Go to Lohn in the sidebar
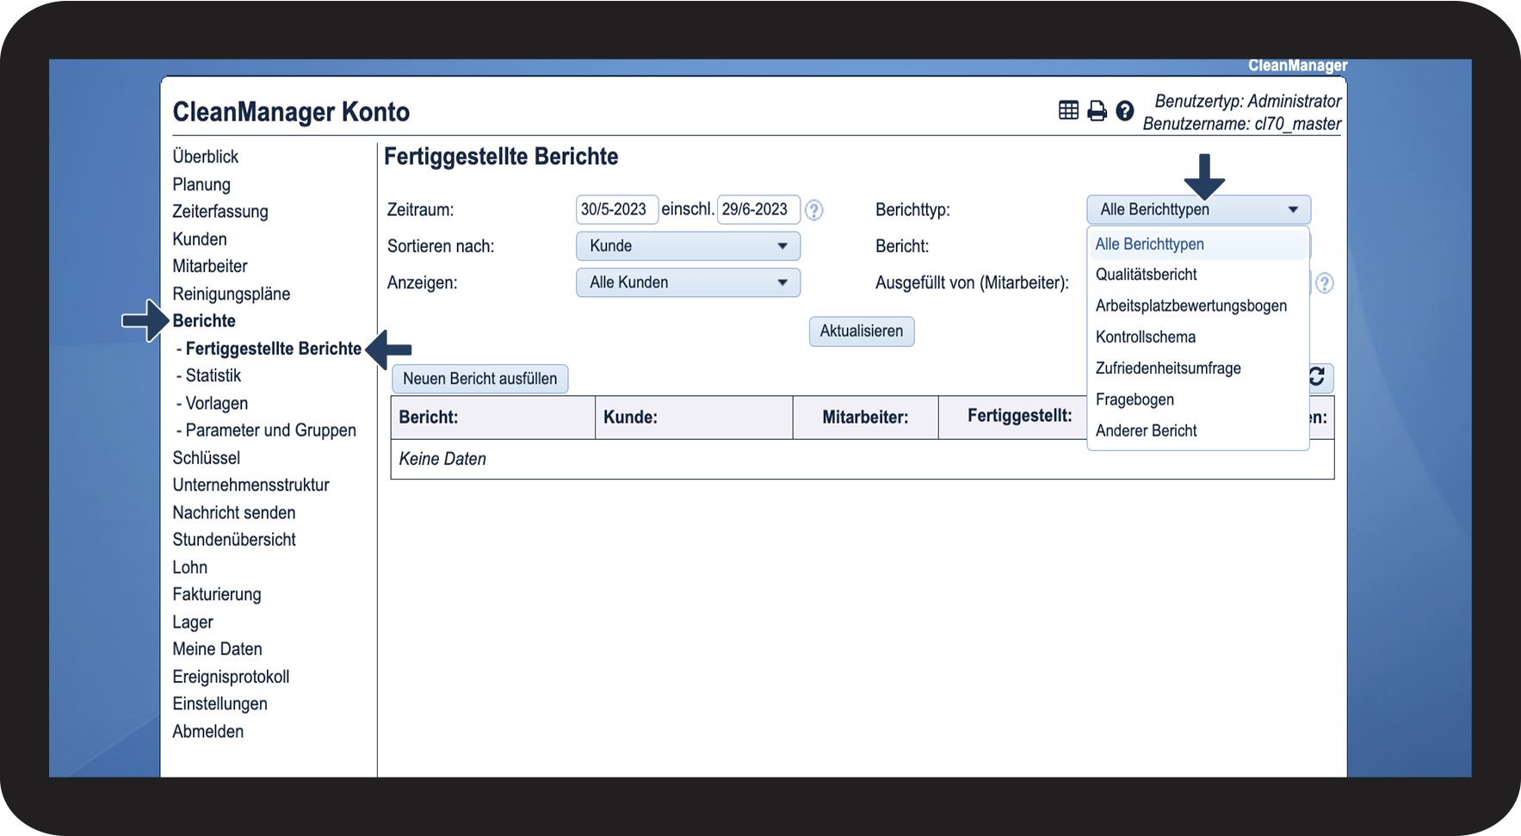The image size is (1521, 836). [x=190, y=567]
